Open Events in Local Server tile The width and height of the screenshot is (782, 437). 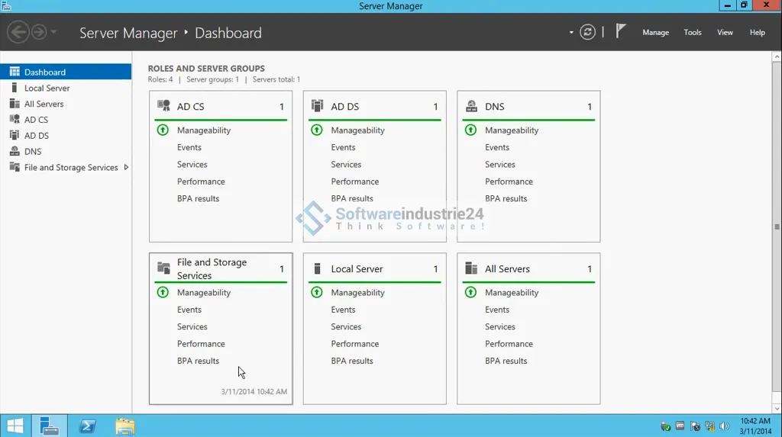(x=343, y=310)
